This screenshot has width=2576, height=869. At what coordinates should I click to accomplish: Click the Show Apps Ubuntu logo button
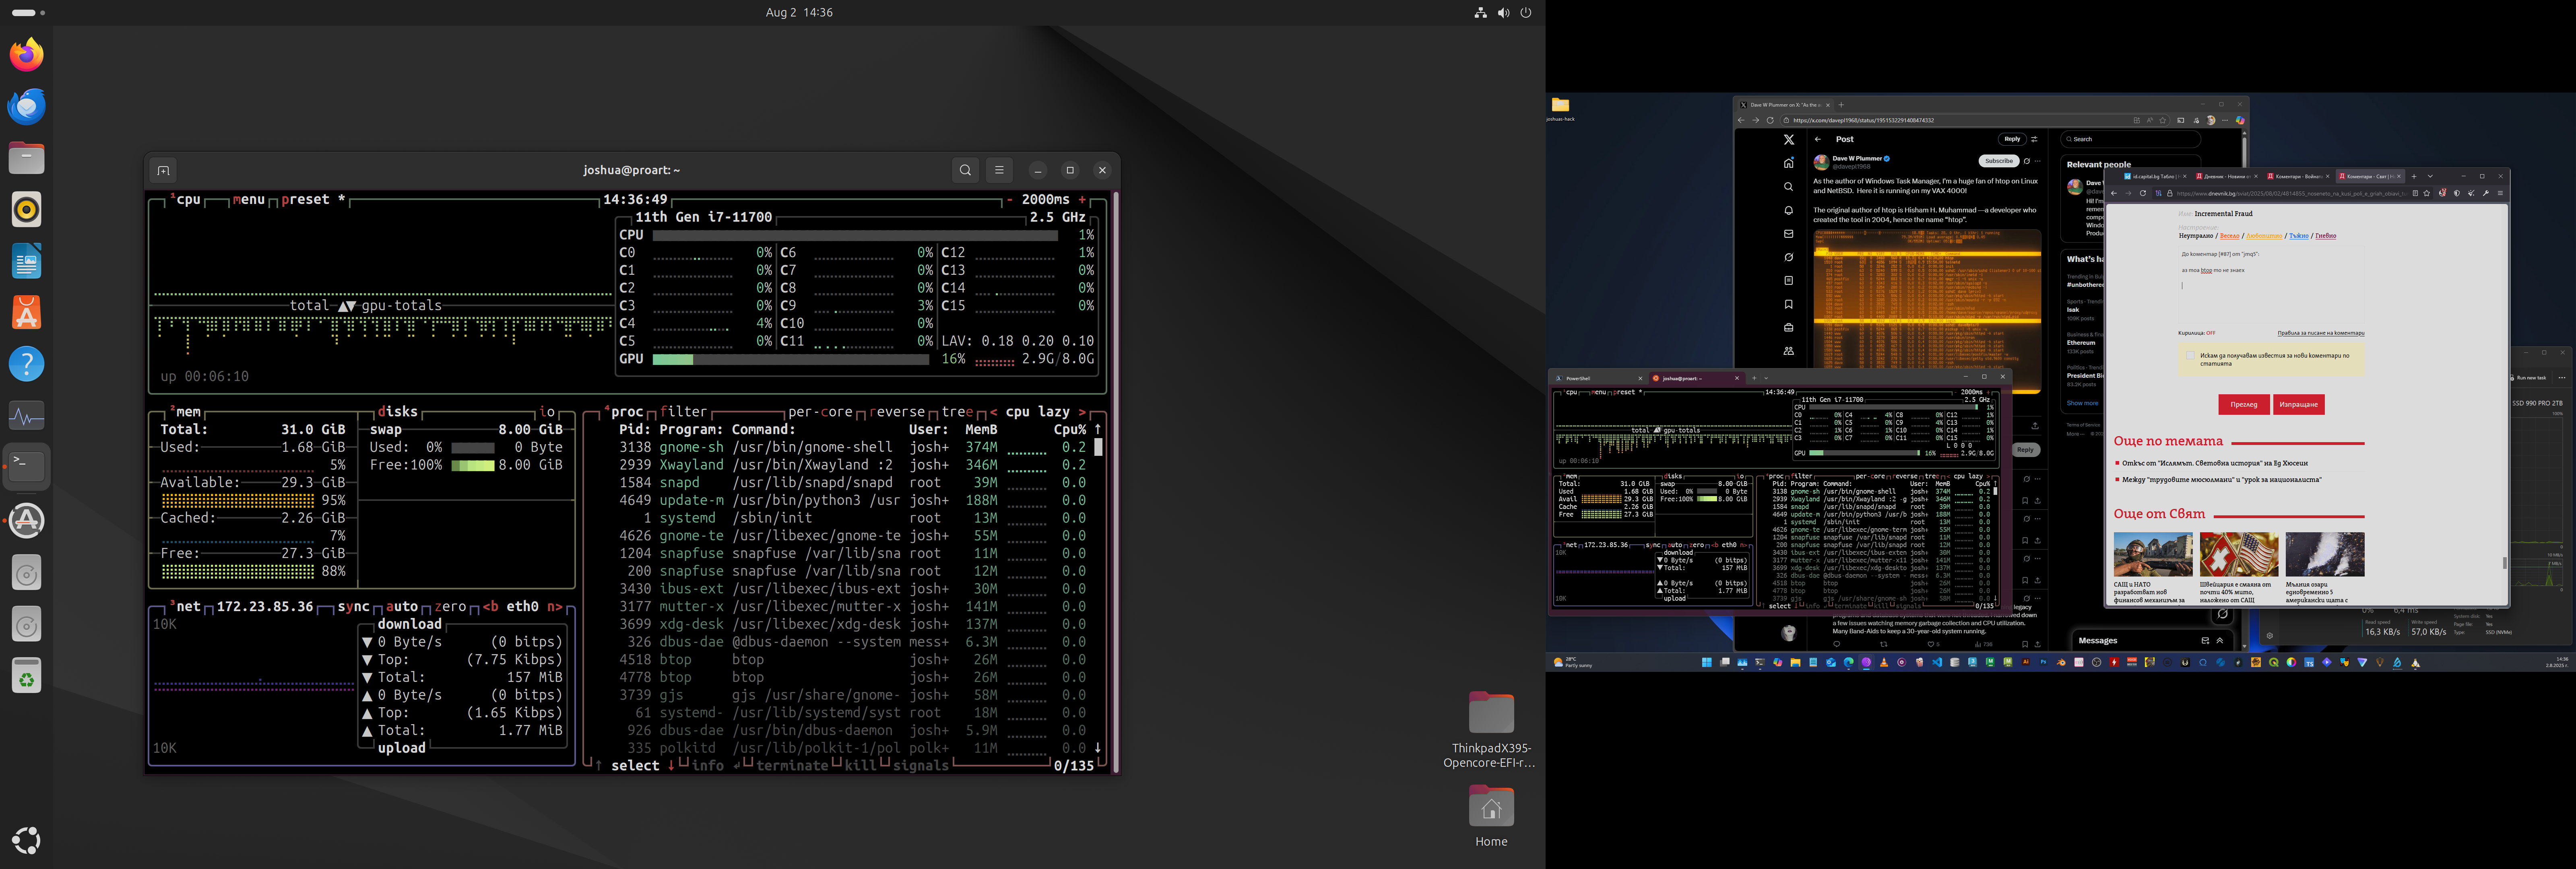tap(27, 840)
